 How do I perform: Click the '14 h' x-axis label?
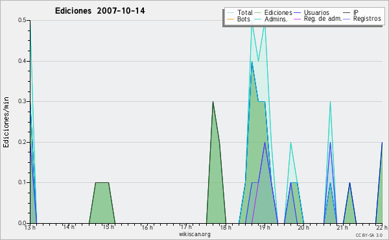coord(69,227)
